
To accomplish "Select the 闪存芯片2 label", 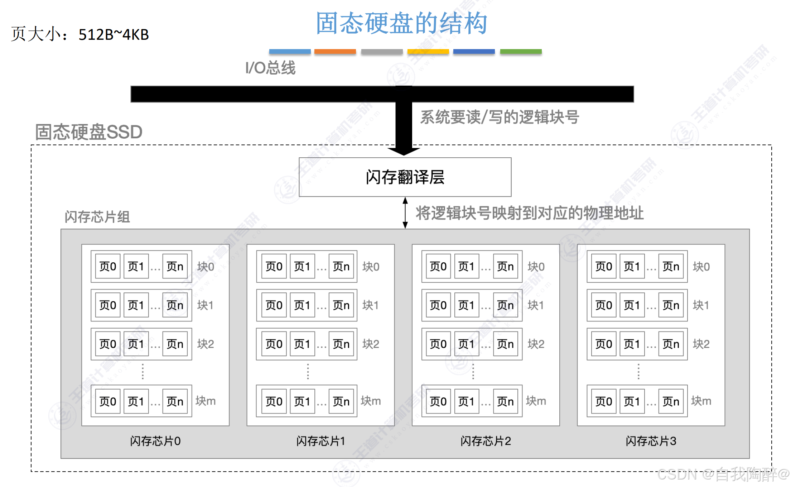I will (485, 441).
